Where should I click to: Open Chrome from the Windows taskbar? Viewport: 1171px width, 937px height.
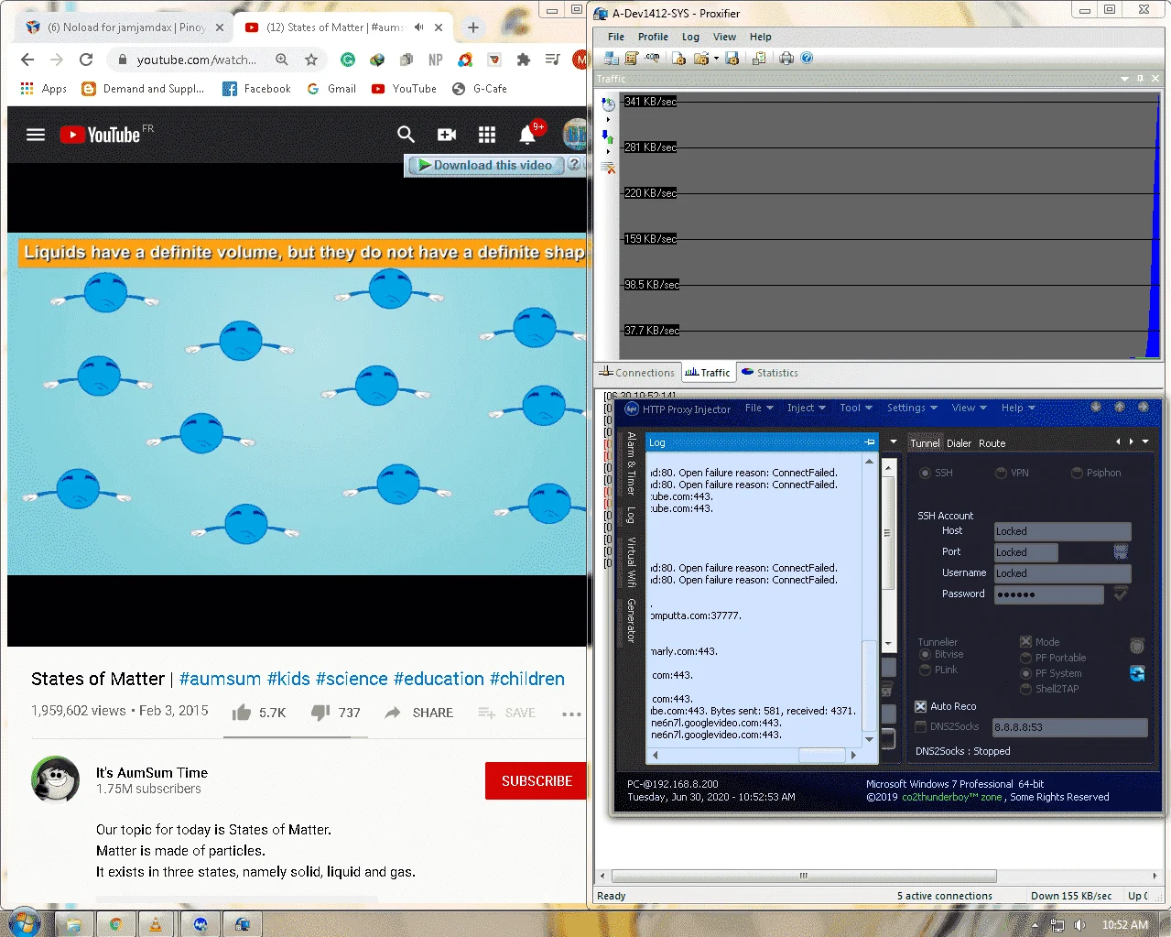coord(116,924)
